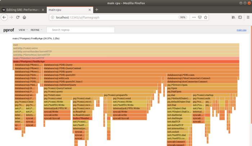Open the Firefox Library icon
The image size is (252, 146).
(233, 17)
